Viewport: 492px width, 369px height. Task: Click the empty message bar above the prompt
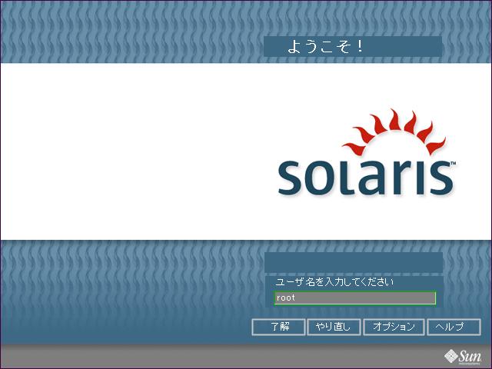pos(352,262)
